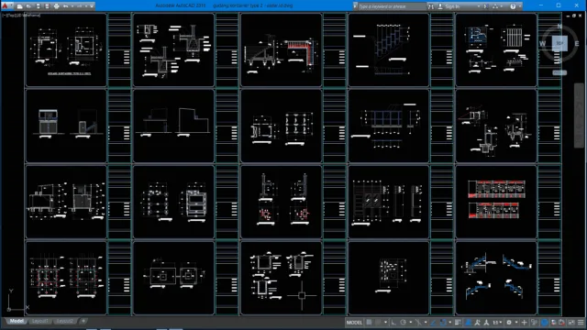Toggle Ortho mode restriction
The image size is (587, 330).
(393, 322)
